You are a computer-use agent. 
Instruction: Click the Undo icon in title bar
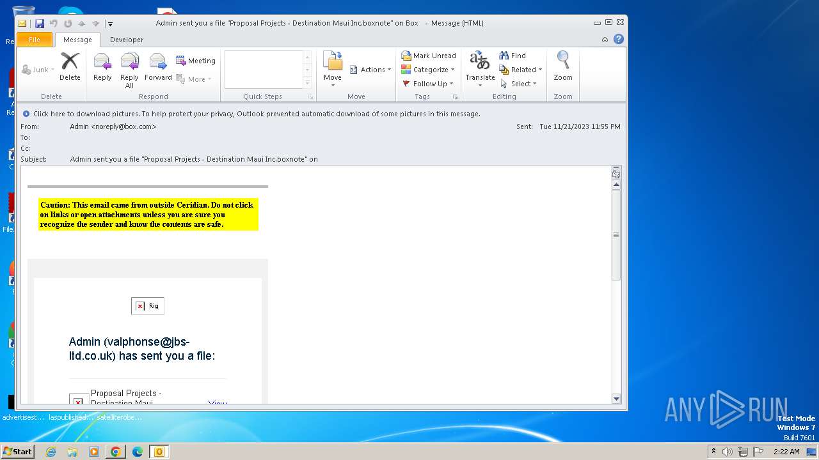[54, 24]
